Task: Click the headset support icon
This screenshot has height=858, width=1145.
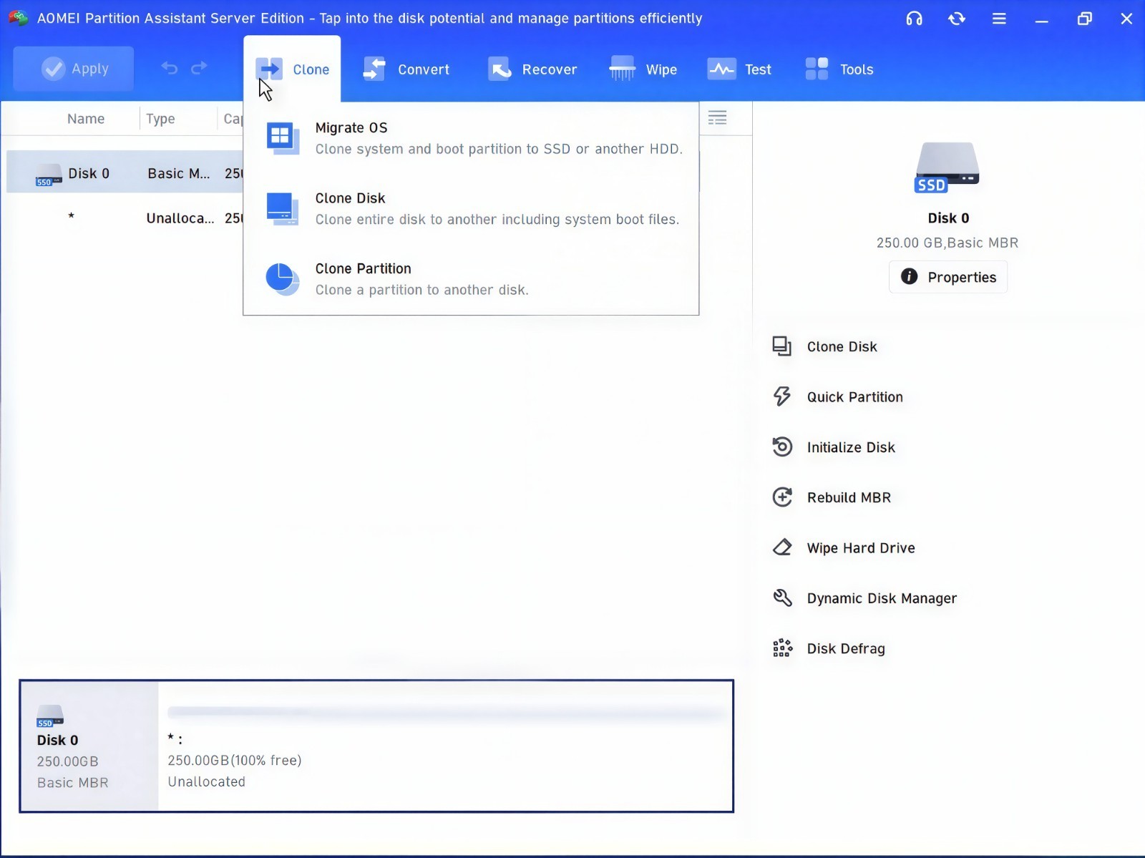Action: click(x=914, y=19)
